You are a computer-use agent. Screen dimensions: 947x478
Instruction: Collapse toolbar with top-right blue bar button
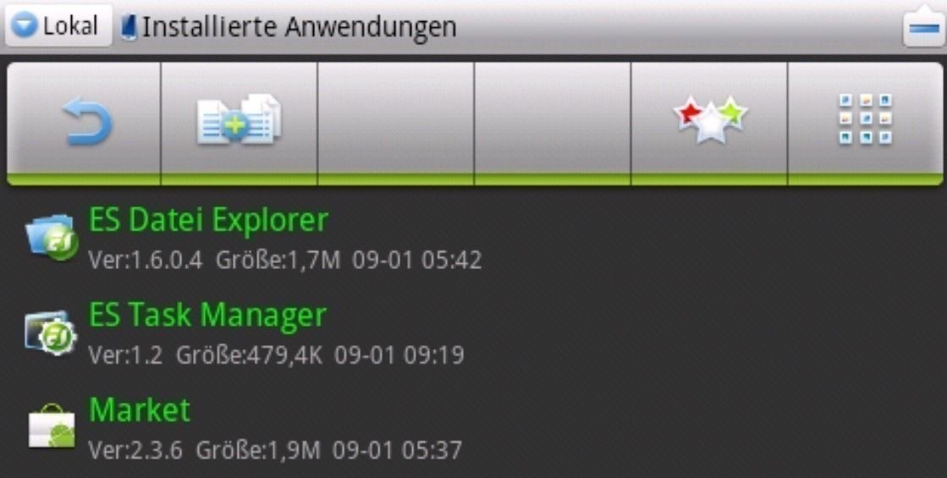click(924, 27)
